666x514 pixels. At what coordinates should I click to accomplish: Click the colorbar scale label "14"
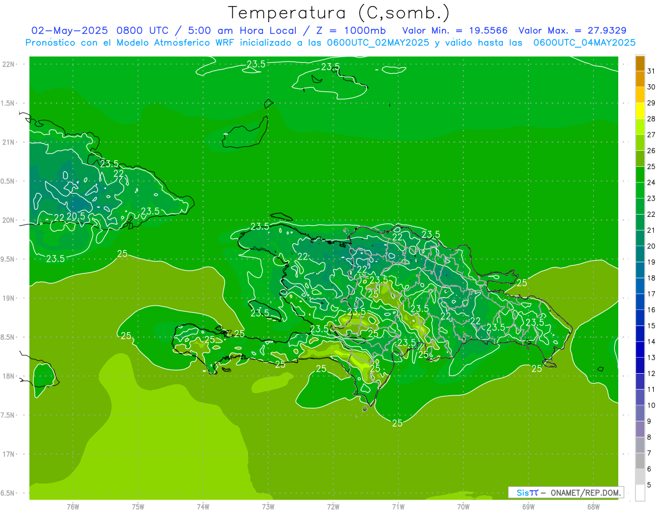point(651,342)
